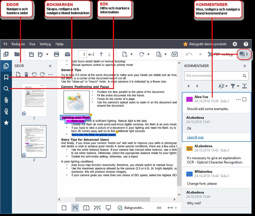This screenshot has height=216, width=255.
Task: Click the Bakgrundst... recognition button
Action: click(x=131, y=208)
